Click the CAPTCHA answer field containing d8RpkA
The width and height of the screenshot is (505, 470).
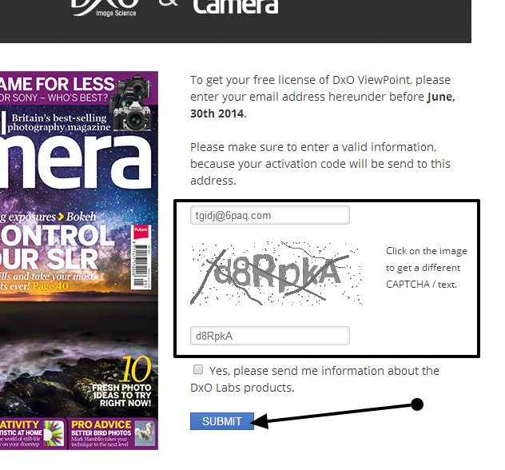coord(270,336)
